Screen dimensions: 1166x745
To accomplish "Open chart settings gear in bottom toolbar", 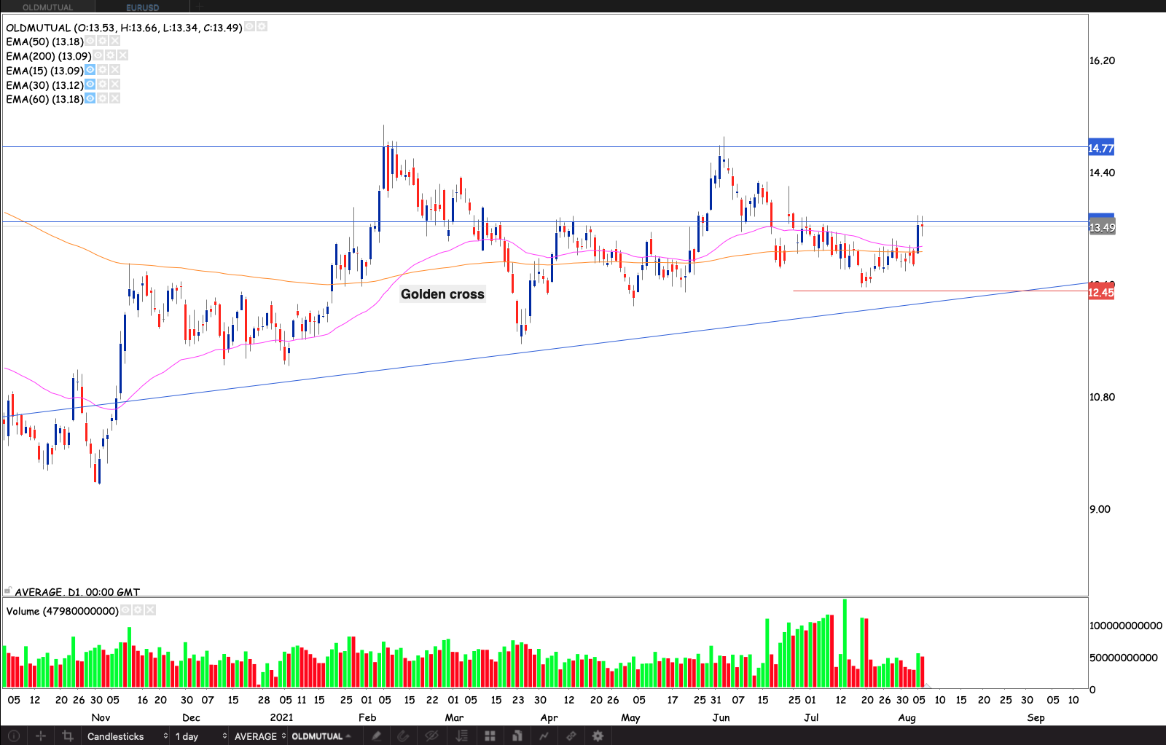I will tap(598, 736).
